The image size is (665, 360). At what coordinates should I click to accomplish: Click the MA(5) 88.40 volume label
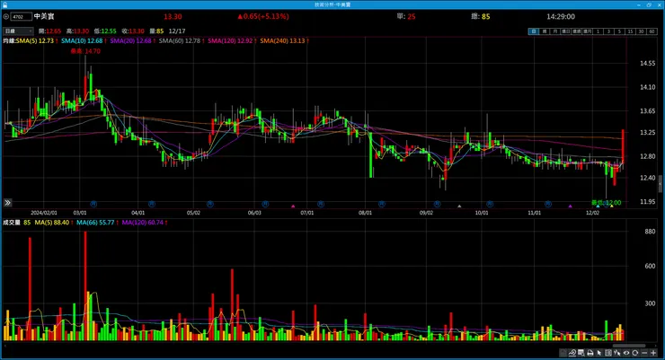(x=52, y=223)
